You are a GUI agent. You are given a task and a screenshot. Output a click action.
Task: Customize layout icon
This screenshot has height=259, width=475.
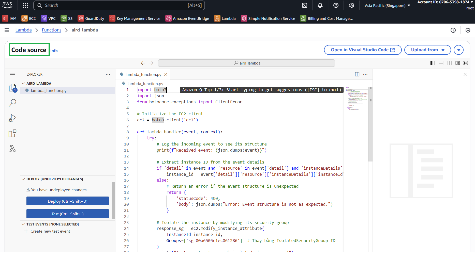[458, 63]
